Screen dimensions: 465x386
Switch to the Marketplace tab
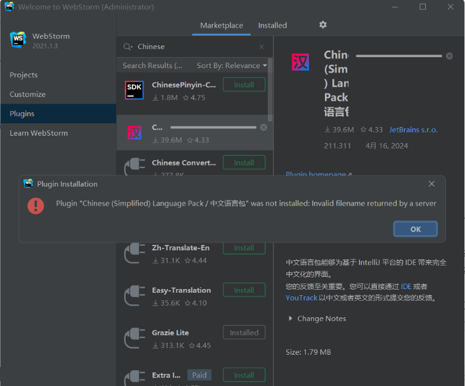click(222, 26)
